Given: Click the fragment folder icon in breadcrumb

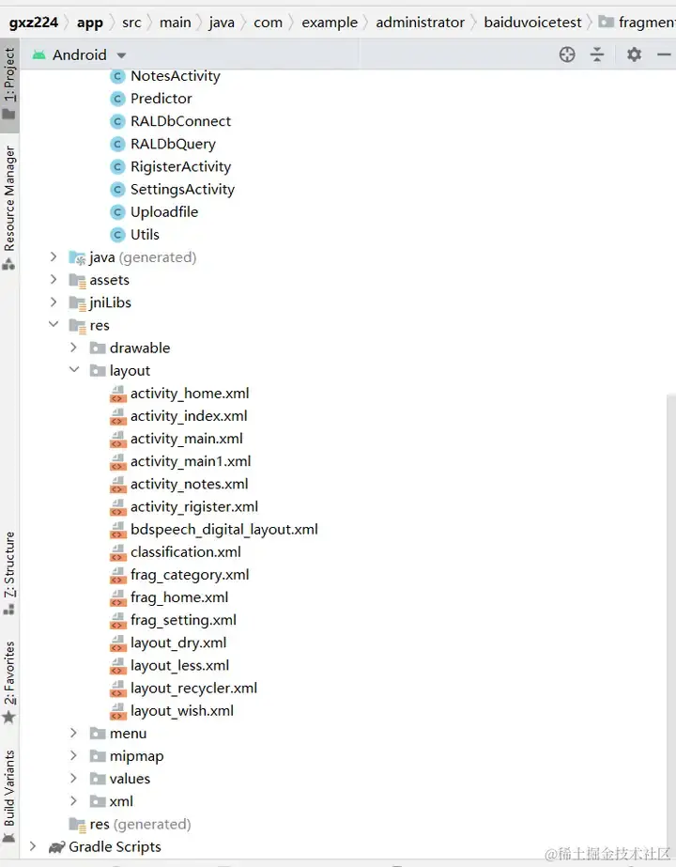Looking at the screenshot, I should pyautogui.click(x=607, y=23).
